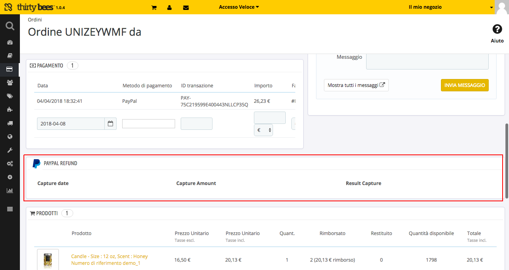The width and height of the screenshot is (509, 270).
Task: Open the shipping truck icon
Action: tap(10, 123)
